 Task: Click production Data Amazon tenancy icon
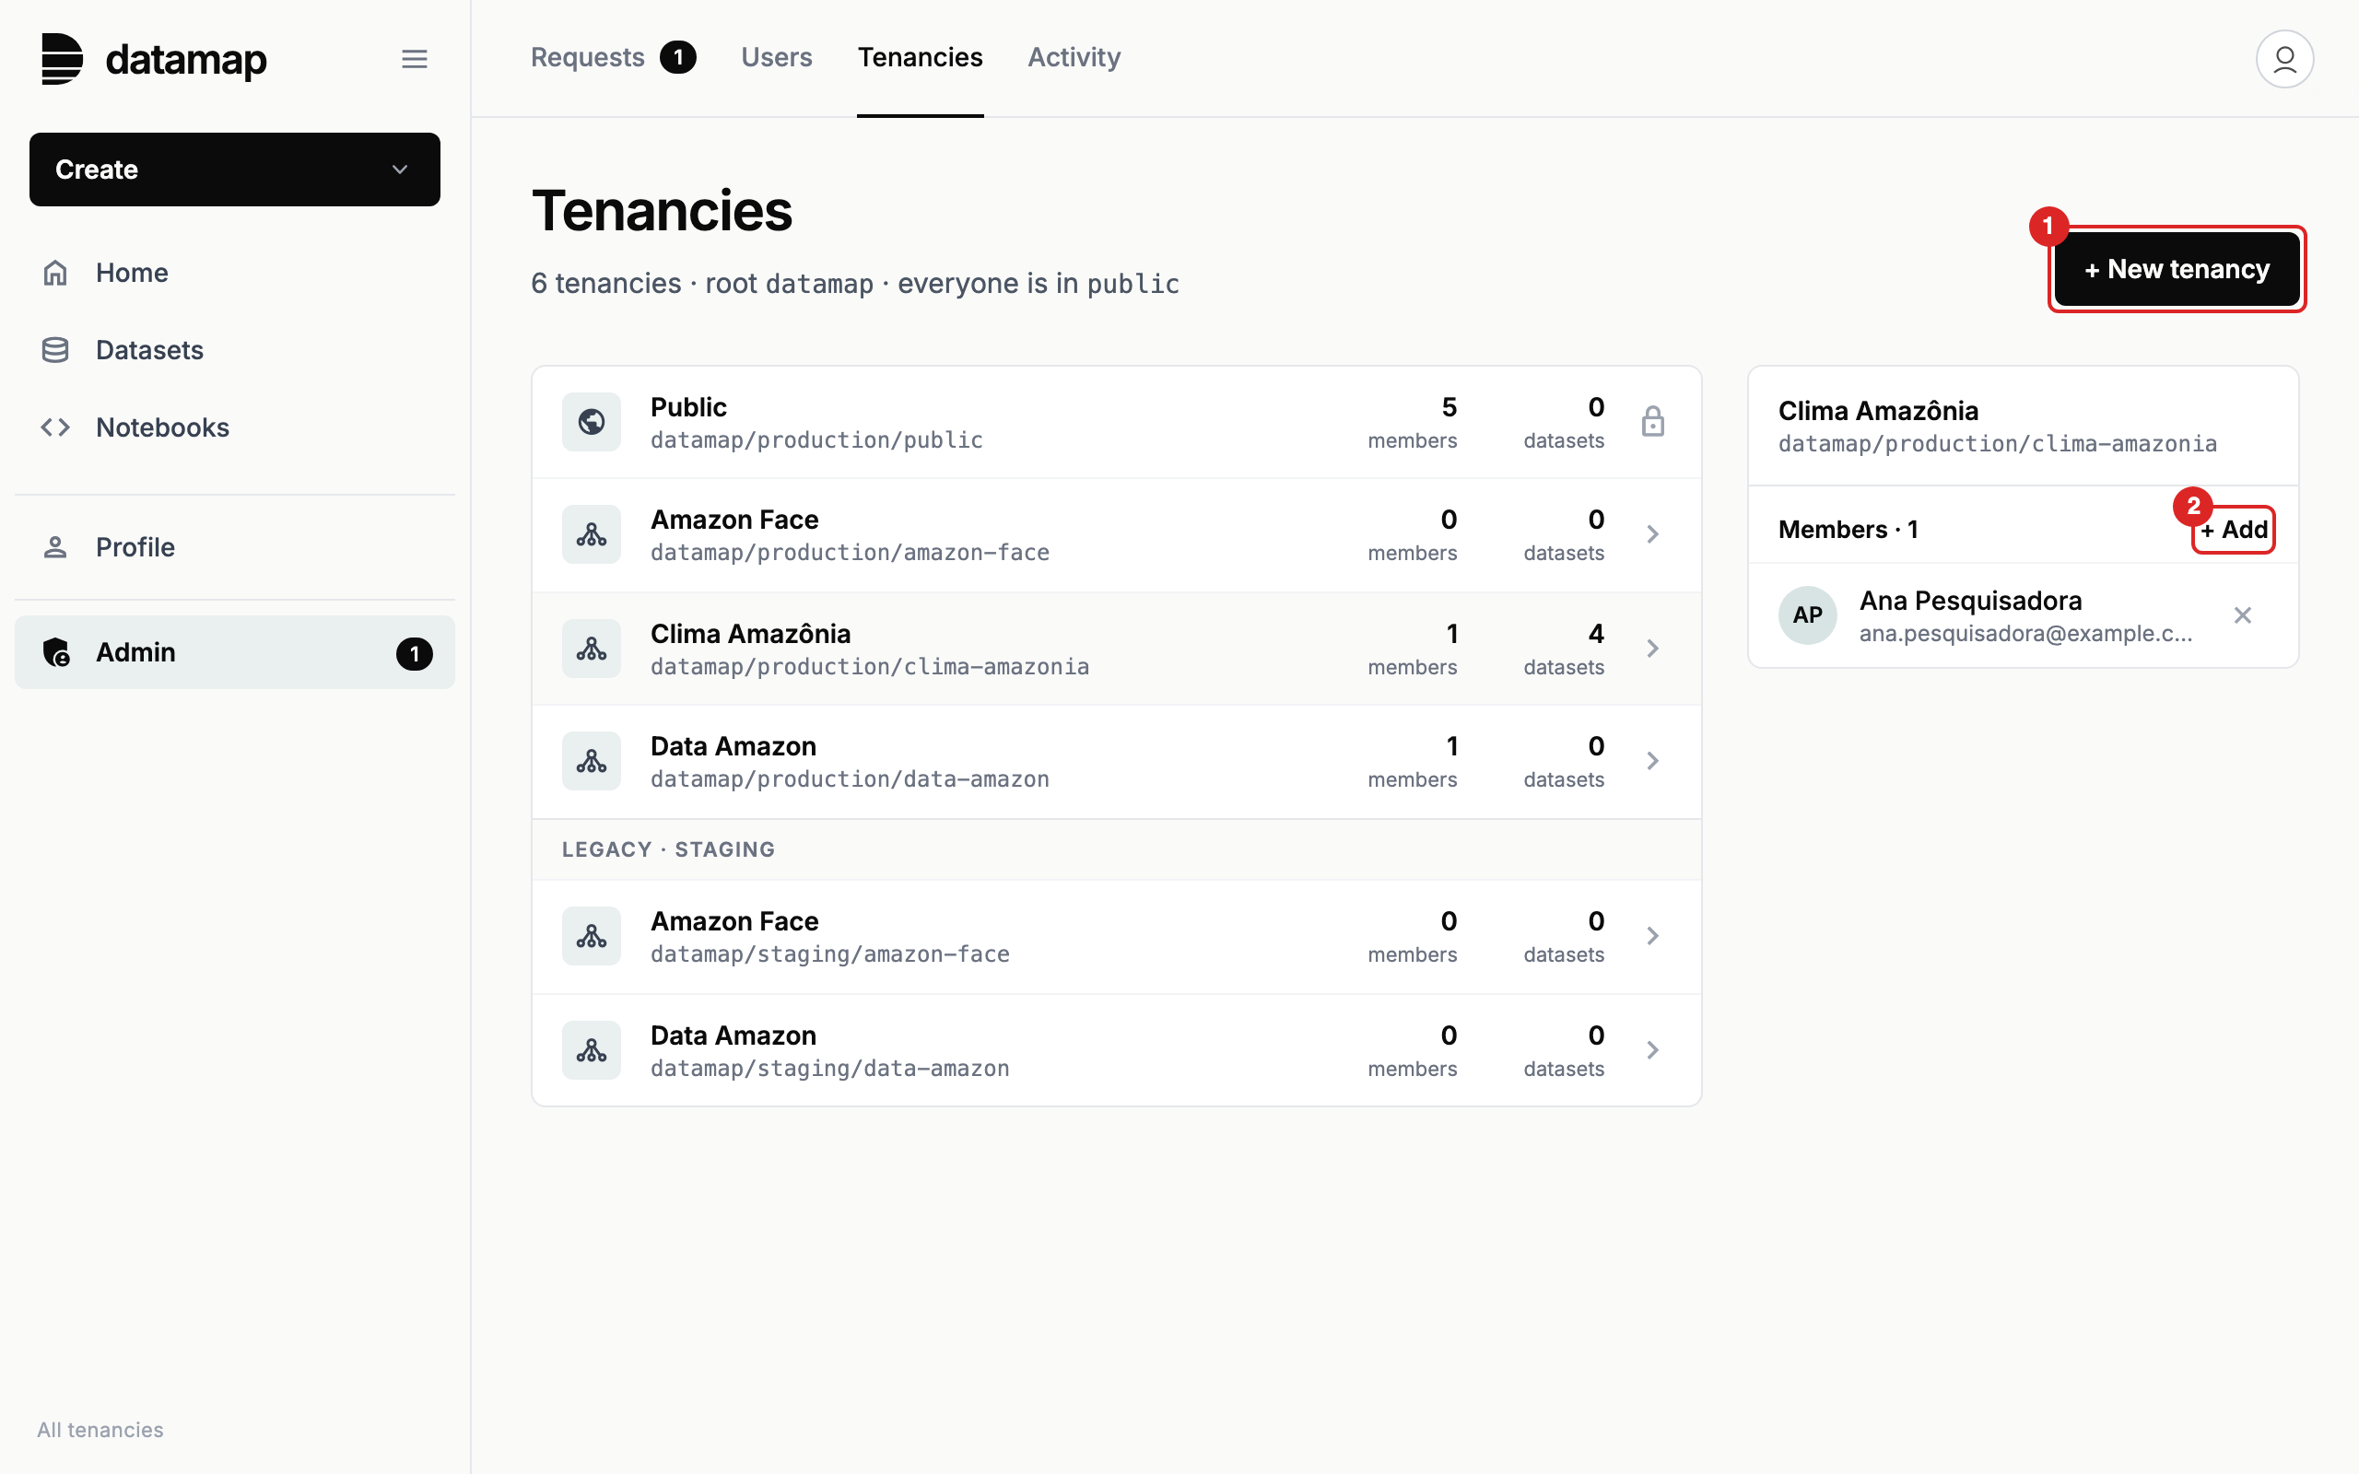click(592, 760)
